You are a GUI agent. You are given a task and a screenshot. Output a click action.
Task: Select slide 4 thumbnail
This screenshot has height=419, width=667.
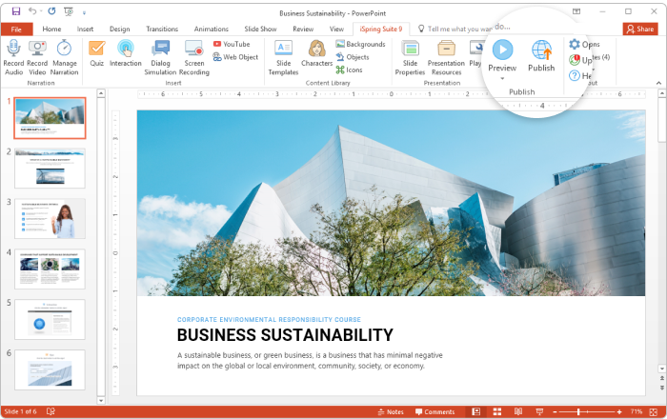point(50,269)
